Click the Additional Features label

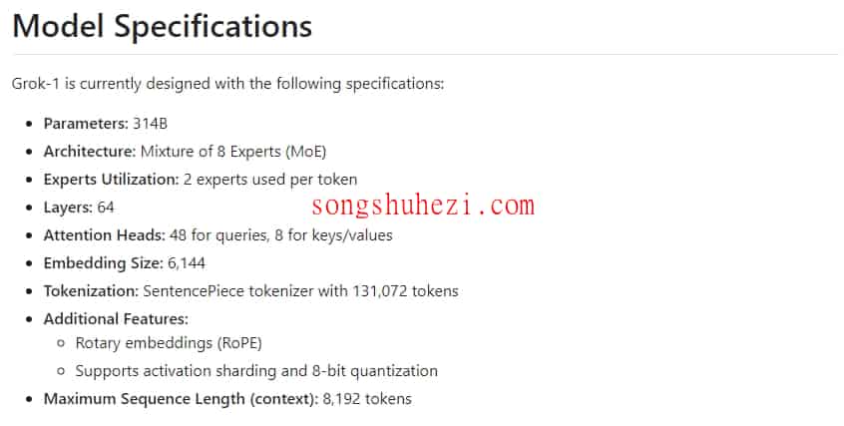click(117, 319)
